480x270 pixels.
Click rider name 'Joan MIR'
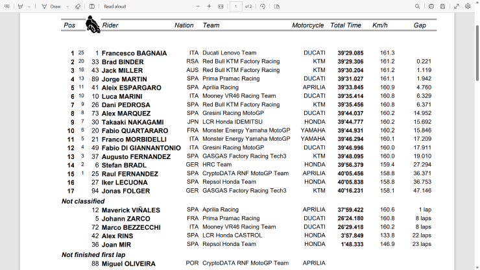116,245
